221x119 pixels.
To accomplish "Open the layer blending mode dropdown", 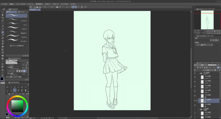I will (202, 65).
